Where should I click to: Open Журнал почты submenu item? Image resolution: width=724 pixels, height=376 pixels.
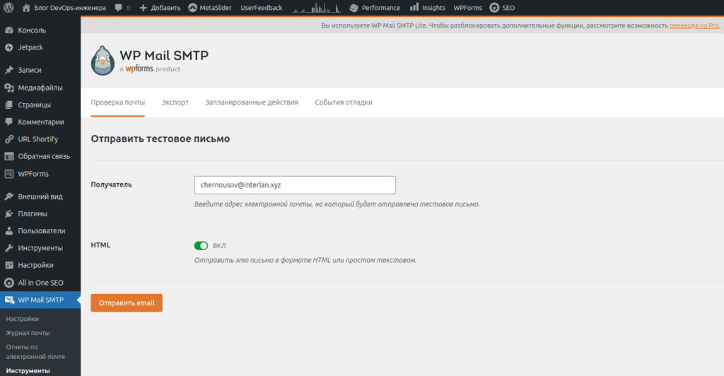tap(28, 333)
